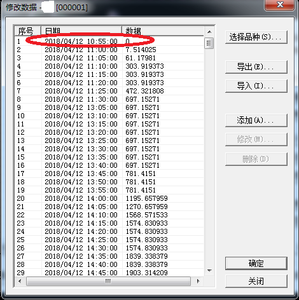The height and width of the screenshot is (300, 299).
Task: Click vertical scrollbar up arrow
Action: click(x=209, y=32)
